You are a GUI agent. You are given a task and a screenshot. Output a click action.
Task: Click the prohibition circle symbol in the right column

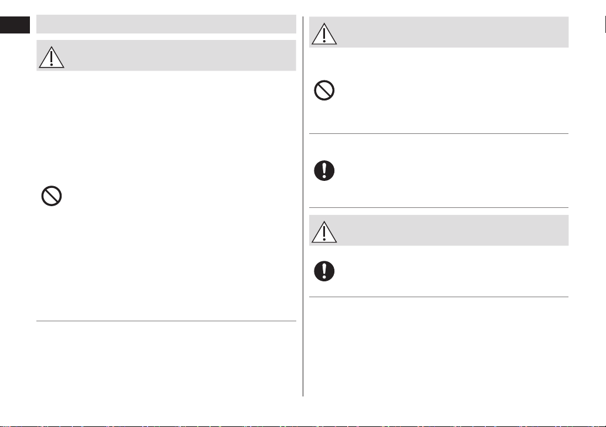(324, 90)
